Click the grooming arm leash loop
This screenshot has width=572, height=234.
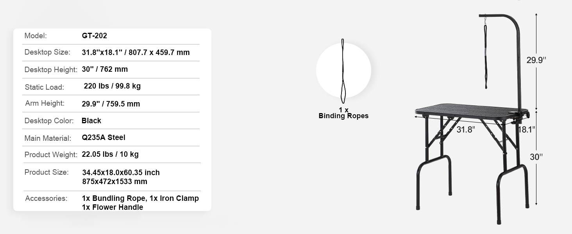tap(486, 55)
